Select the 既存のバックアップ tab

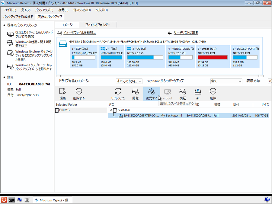pyautogui.click(x=50, y=17)
